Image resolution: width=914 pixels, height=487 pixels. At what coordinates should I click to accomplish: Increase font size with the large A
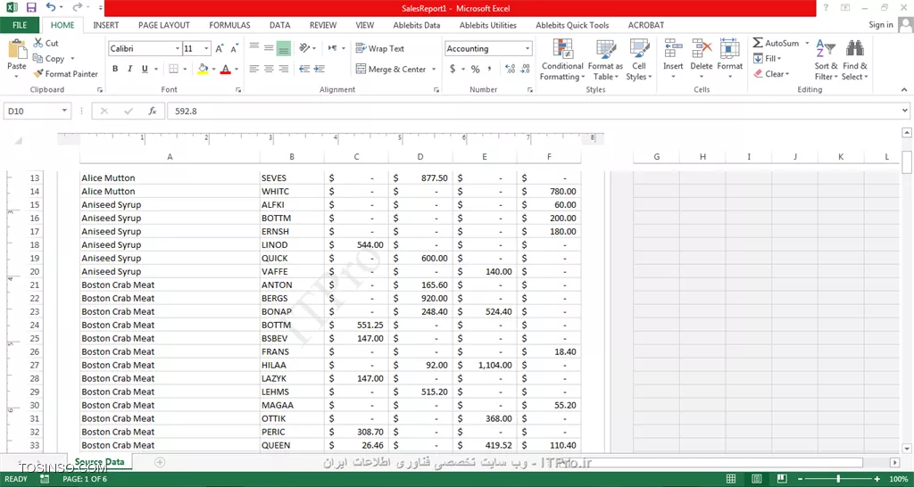click(x=220, y=49)
